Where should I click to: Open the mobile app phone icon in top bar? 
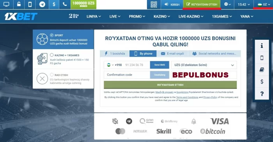(x=30, y=4)
